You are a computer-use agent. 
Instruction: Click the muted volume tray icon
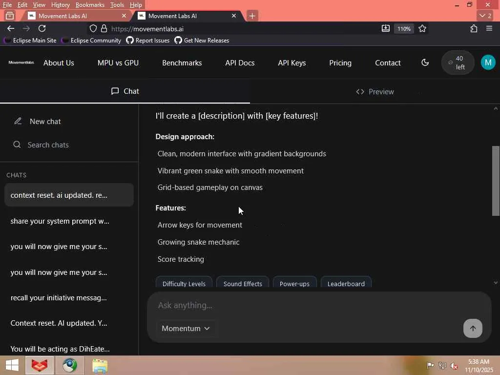(x=454, y=365)
